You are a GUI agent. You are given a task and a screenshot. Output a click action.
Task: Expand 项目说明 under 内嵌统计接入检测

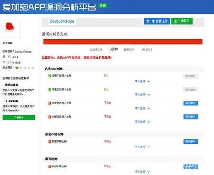tap(142, 122)
